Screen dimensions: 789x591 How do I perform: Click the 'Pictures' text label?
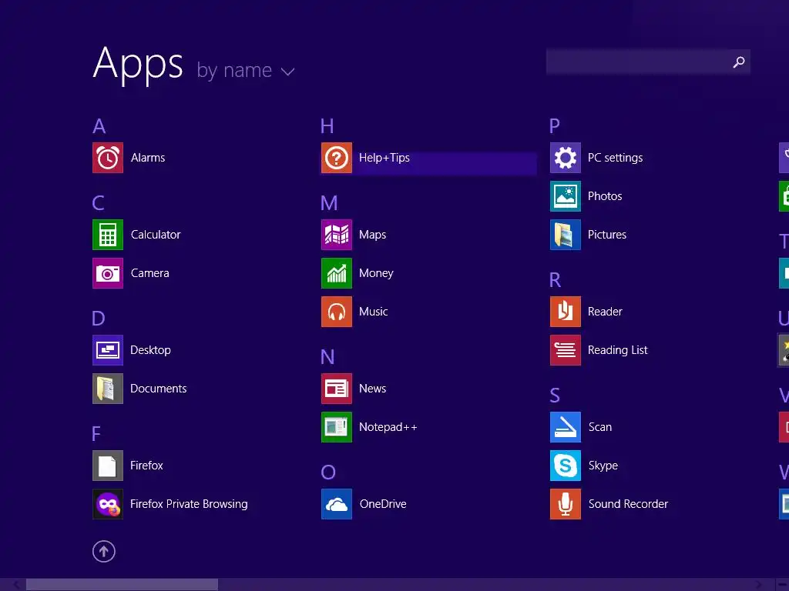607,235
